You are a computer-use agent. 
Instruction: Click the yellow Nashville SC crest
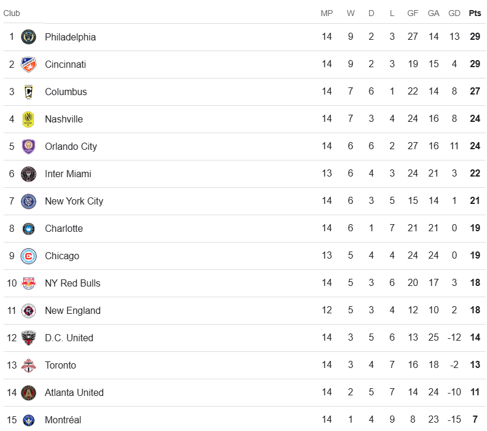tap(29, 119)
